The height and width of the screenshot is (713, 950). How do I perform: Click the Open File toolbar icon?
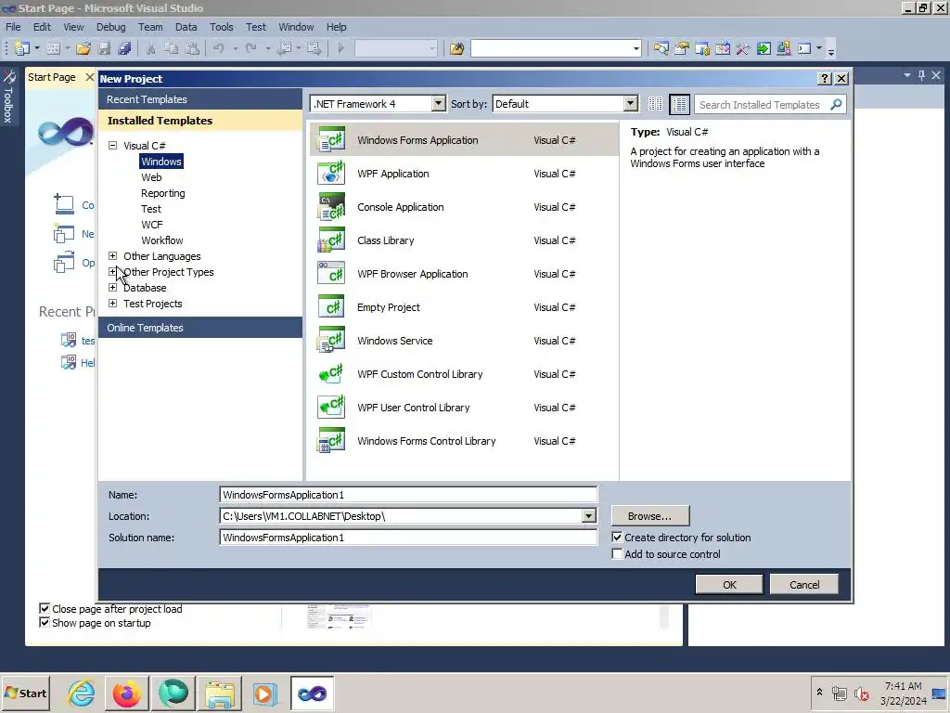coord(83,48)
